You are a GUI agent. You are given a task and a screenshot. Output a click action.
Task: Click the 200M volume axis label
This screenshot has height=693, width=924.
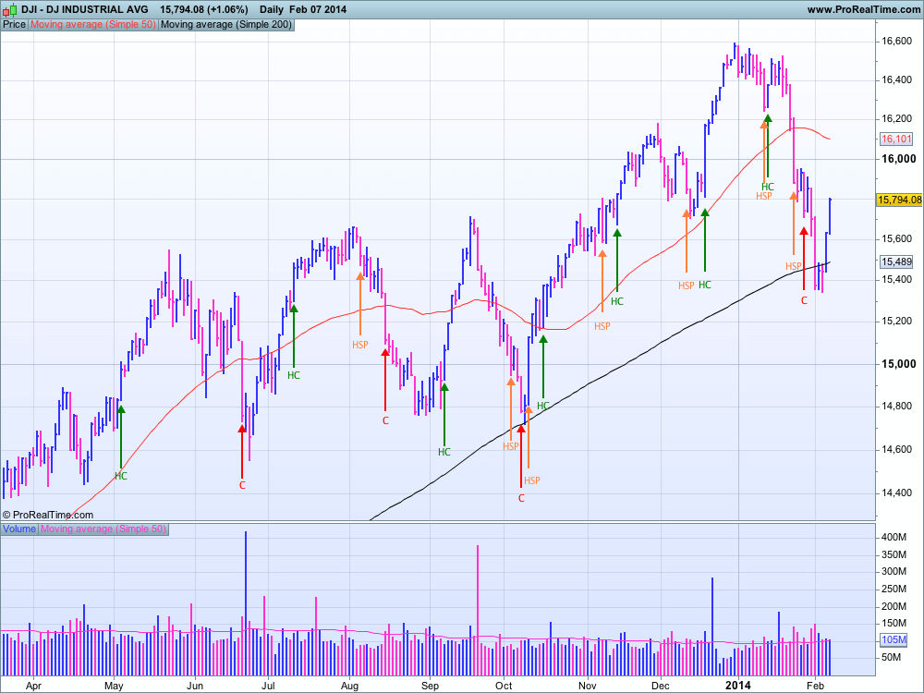click(x=894, y=606)
